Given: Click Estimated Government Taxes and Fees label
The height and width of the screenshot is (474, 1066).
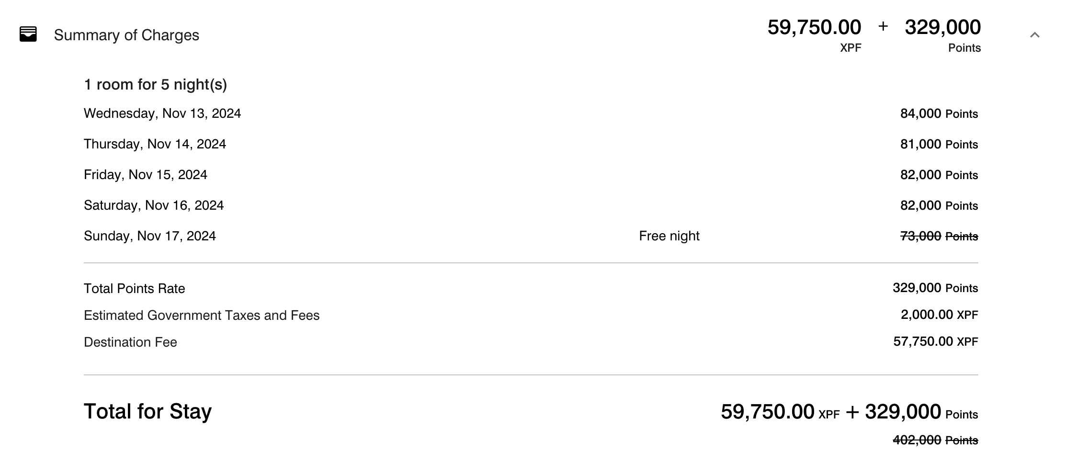Looking at the screenshot, I should click(x=202, y=316).
